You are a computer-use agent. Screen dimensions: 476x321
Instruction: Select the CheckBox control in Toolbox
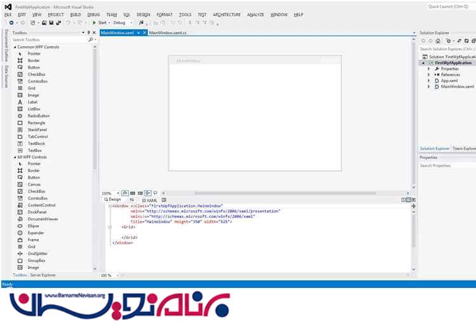pos(36,74)
